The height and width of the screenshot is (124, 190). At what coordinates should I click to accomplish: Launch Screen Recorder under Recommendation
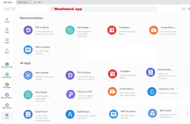coord(164,30)
